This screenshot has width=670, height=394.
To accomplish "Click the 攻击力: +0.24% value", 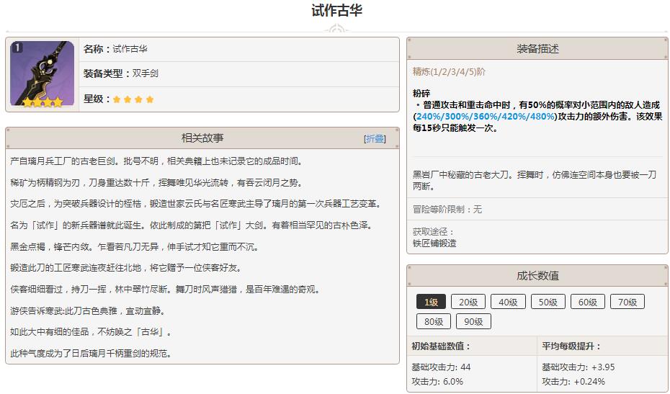I will [x=573, y=381].
